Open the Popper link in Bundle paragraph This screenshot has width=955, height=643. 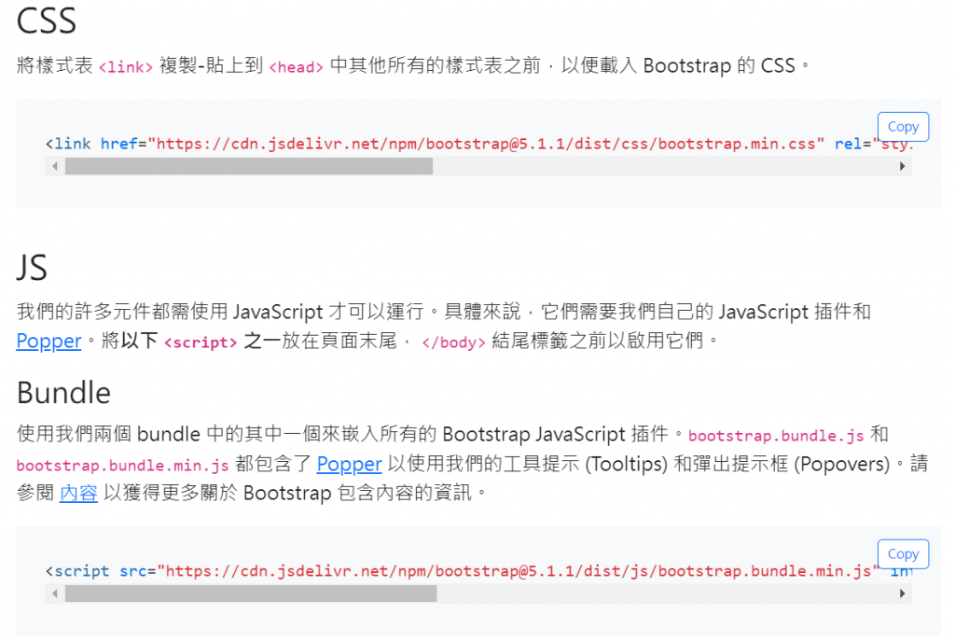click(349, 465)
